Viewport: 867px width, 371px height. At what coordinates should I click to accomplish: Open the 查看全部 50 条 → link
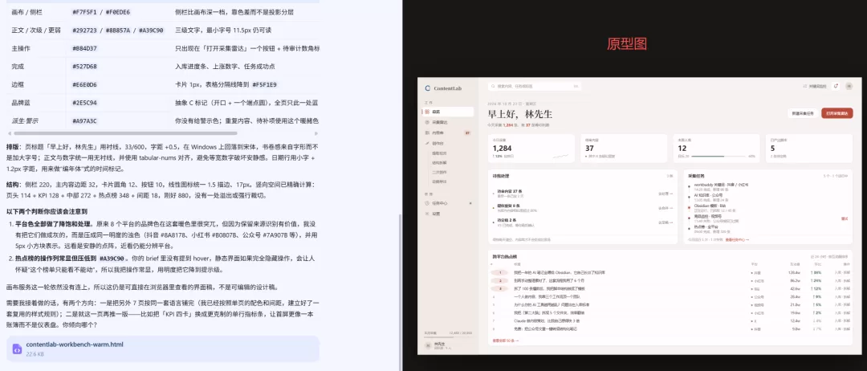click(x=506, y=340)
